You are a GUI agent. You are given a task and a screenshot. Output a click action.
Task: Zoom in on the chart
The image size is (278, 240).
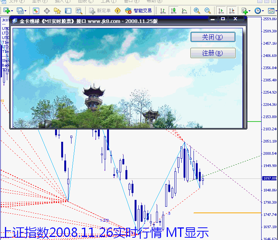(x=197, y=11)
